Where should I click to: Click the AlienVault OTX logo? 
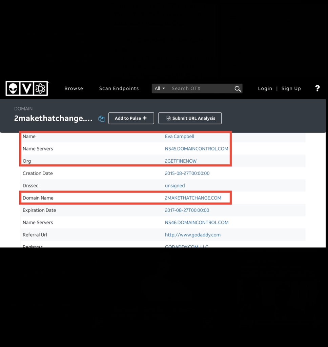click(x=27, y=88)
